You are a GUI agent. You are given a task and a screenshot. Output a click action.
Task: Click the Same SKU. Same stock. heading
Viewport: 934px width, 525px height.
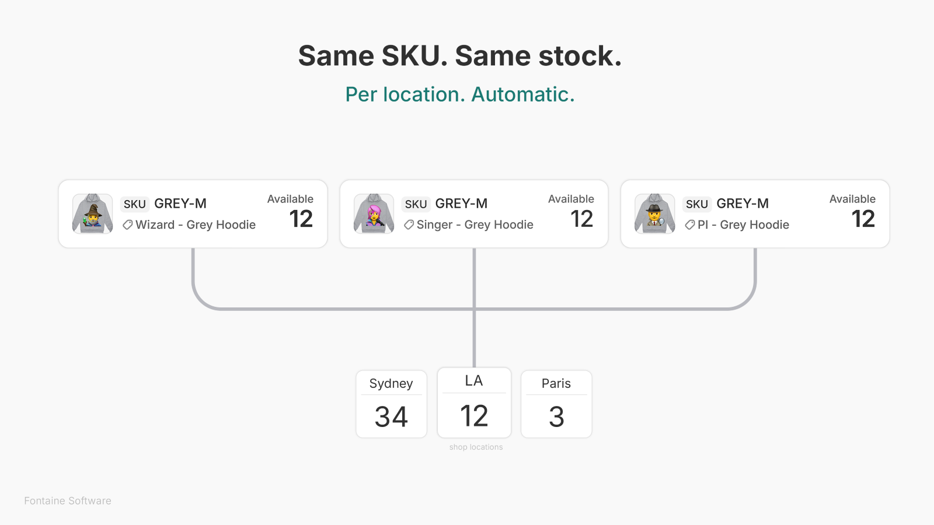[460, 56]
